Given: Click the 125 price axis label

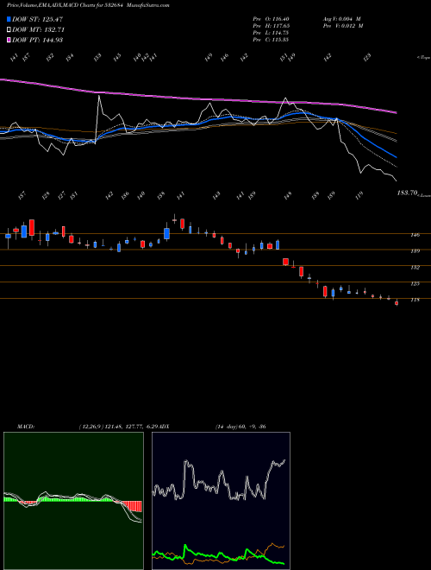Looking at the screenshot, I should [415, 283].
